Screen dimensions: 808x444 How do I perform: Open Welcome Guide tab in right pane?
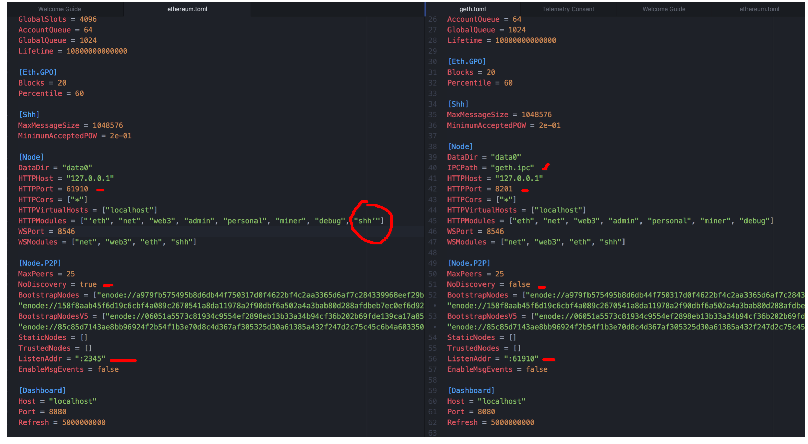tap(663, 9)
